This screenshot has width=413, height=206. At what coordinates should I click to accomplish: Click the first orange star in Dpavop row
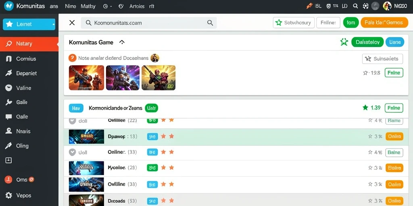[x=163, y=136]
